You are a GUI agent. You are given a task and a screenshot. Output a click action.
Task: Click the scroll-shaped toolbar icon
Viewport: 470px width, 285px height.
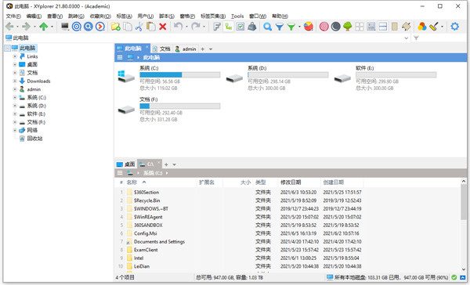click(406, 27)
